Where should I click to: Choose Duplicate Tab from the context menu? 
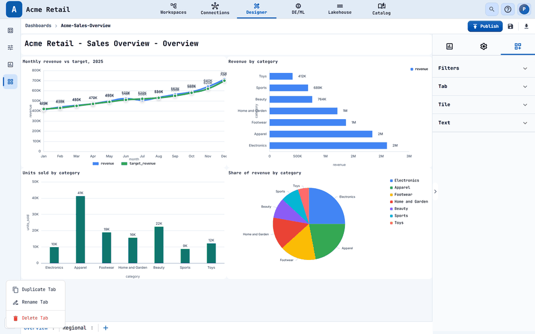pyautogui.click(x=36, y=289)
